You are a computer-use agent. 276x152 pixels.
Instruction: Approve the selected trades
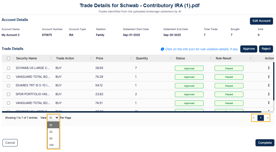[249, 49]
